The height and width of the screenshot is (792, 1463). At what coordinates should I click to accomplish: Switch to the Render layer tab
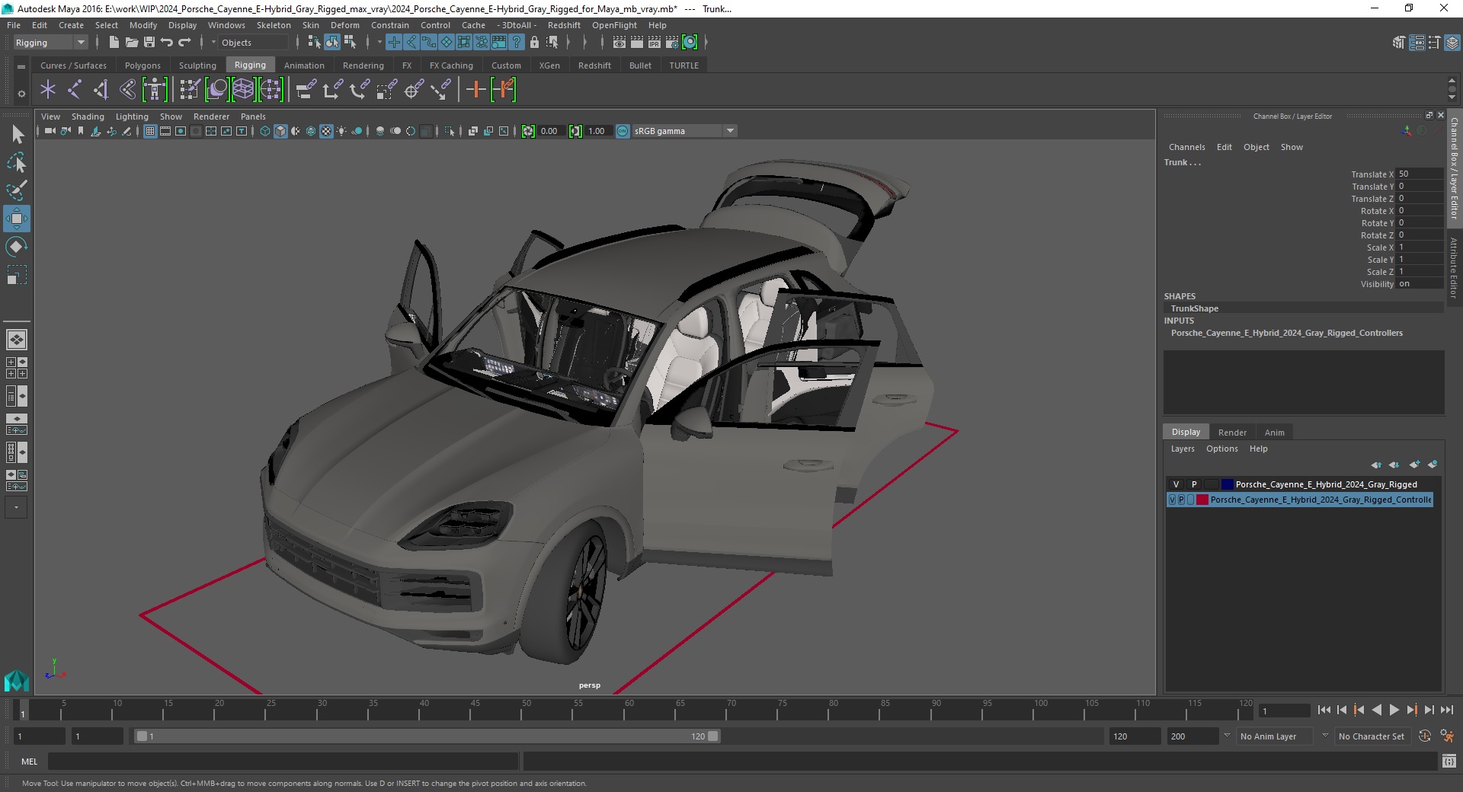click(1232, 432)
